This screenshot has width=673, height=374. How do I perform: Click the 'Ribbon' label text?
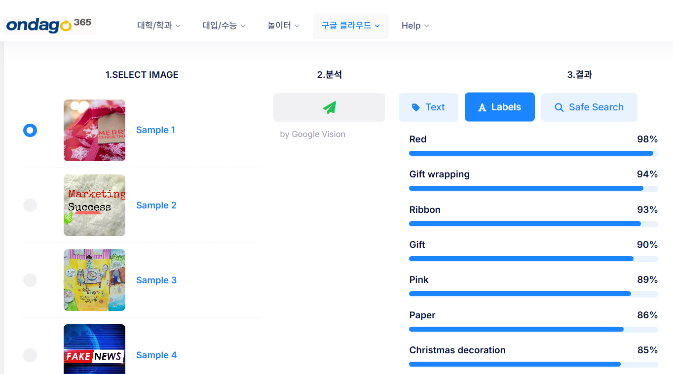pos(424,210)
